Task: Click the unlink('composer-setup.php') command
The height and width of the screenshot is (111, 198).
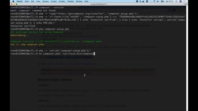Action: point(51,51)
